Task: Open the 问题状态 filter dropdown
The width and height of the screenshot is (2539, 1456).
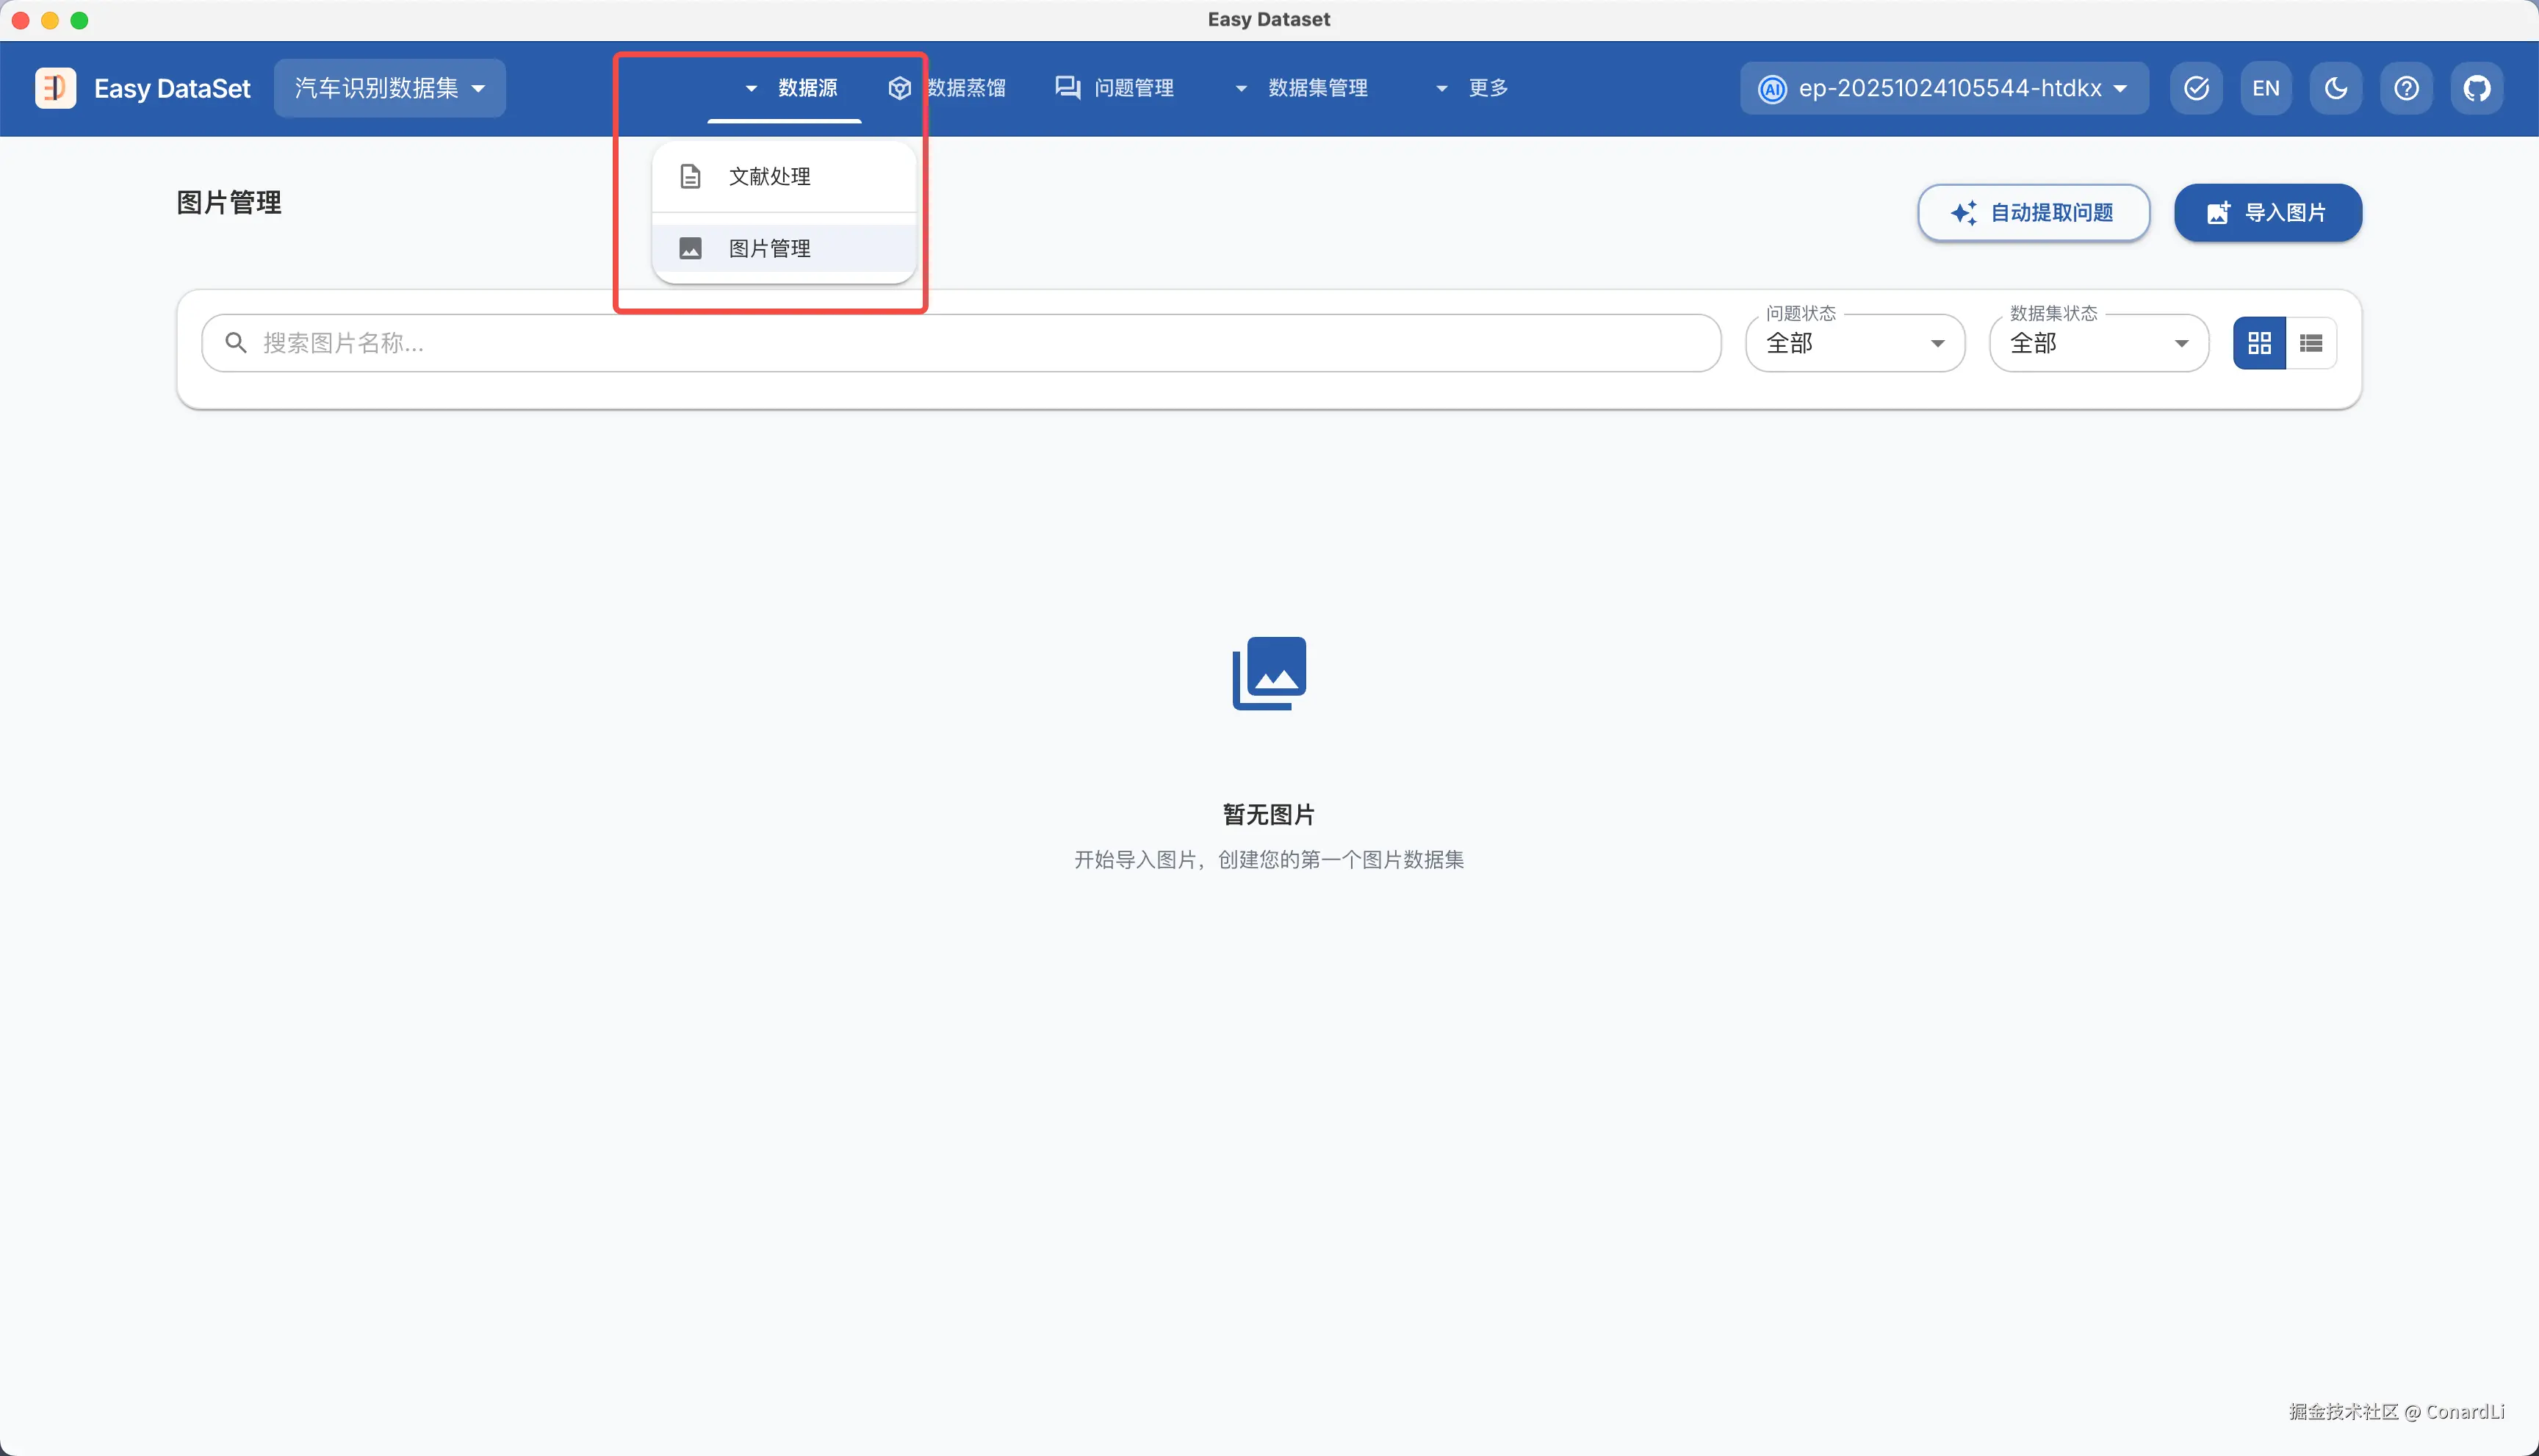Action: coord(1854,343)
